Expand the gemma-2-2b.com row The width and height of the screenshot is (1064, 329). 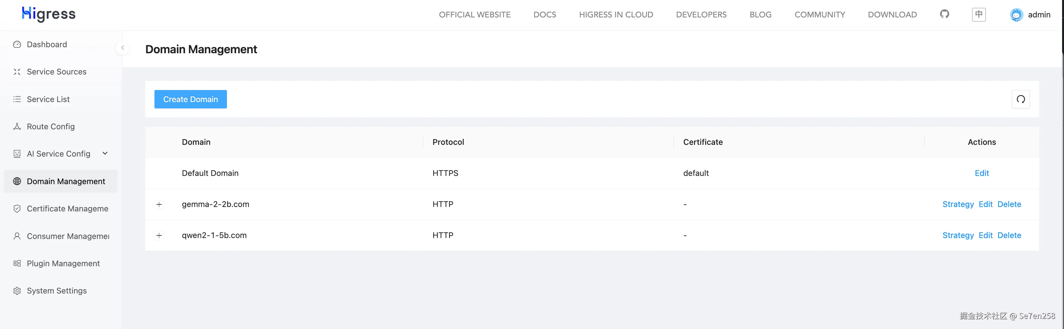pyautogui.click(x=159, y=204)
